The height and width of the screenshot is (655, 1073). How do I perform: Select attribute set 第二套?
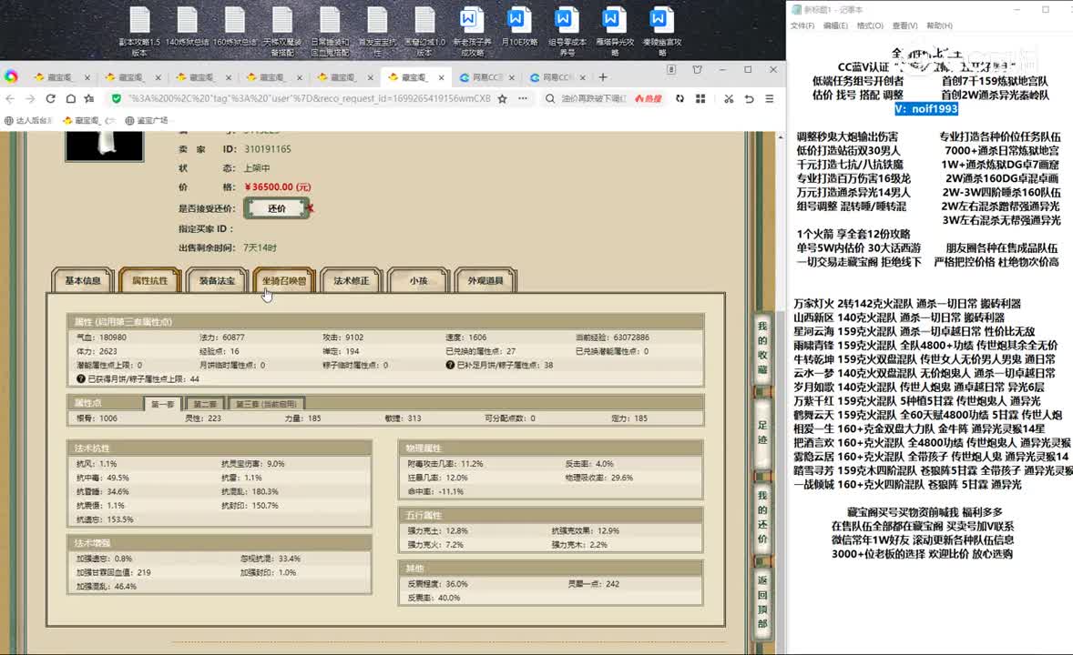[x=204, y=404]
